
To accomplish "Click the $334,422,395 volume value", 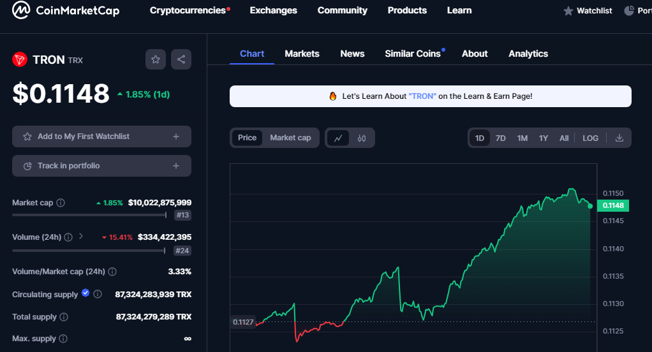I will pyautogui.click(x=165, y=237).
